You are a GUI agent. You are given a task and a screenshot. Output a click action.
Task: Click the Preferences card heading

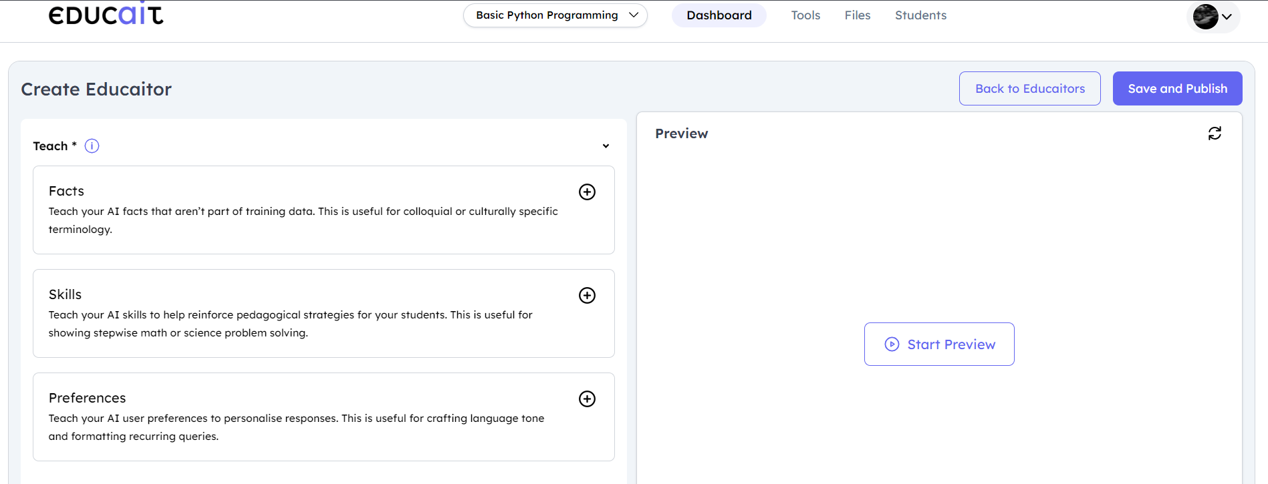point(87,398)
